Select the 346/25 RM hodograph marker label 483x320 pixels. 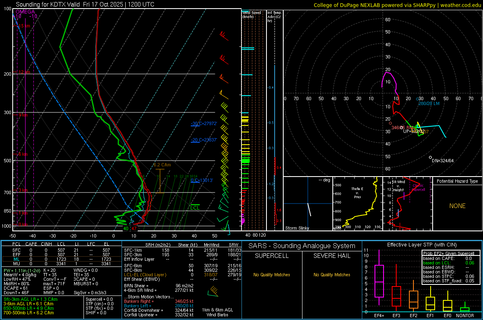point(402,128)
